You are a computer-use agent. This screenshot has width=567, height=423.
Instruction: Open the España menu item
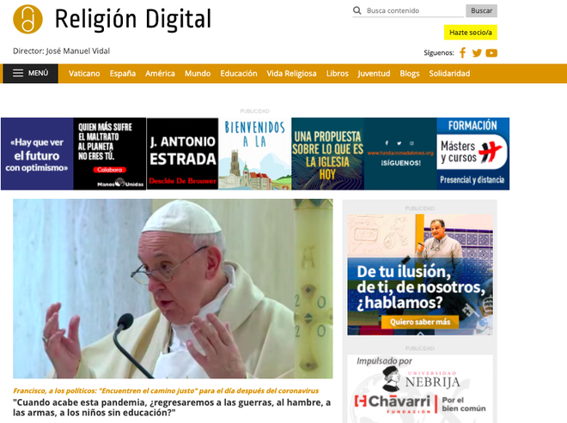[x=122, y=74]
